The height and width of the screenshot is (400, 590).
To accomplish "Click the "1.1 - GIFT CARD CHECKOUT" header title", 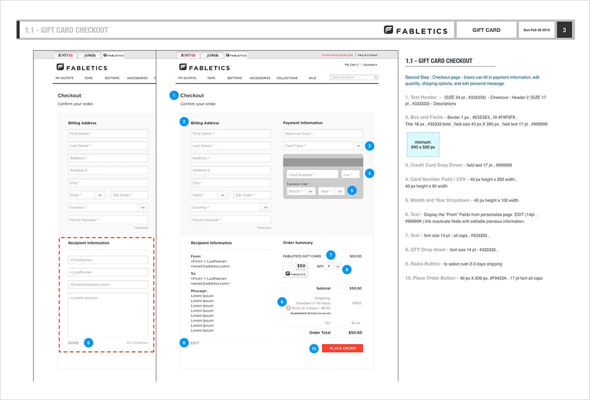I will click(66, 30).
